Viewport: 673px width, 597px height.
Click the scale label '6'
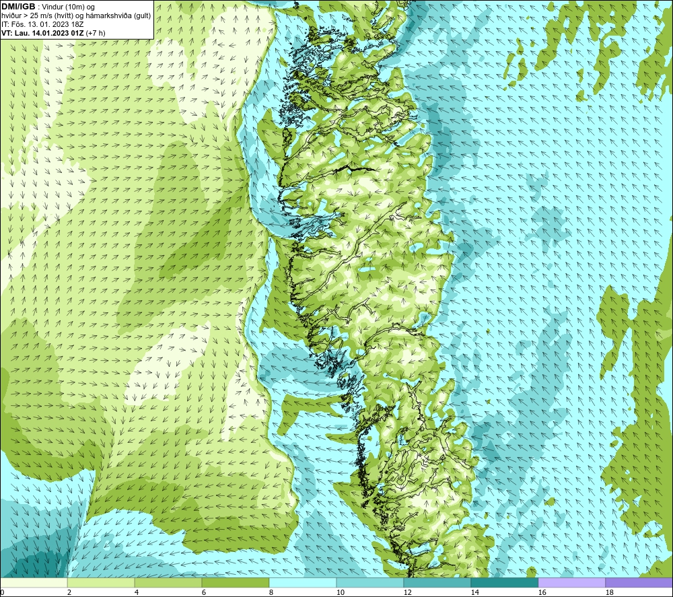tap(204, 593)
